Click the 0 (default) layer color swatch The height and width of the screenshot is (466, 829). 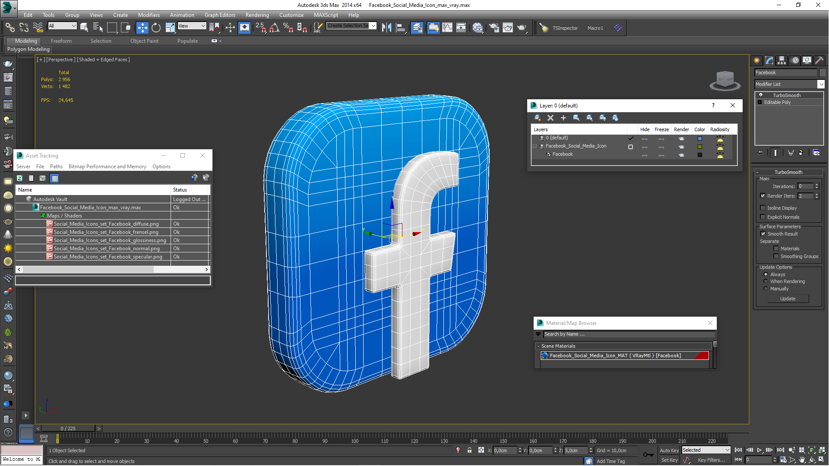click(700, 139)
